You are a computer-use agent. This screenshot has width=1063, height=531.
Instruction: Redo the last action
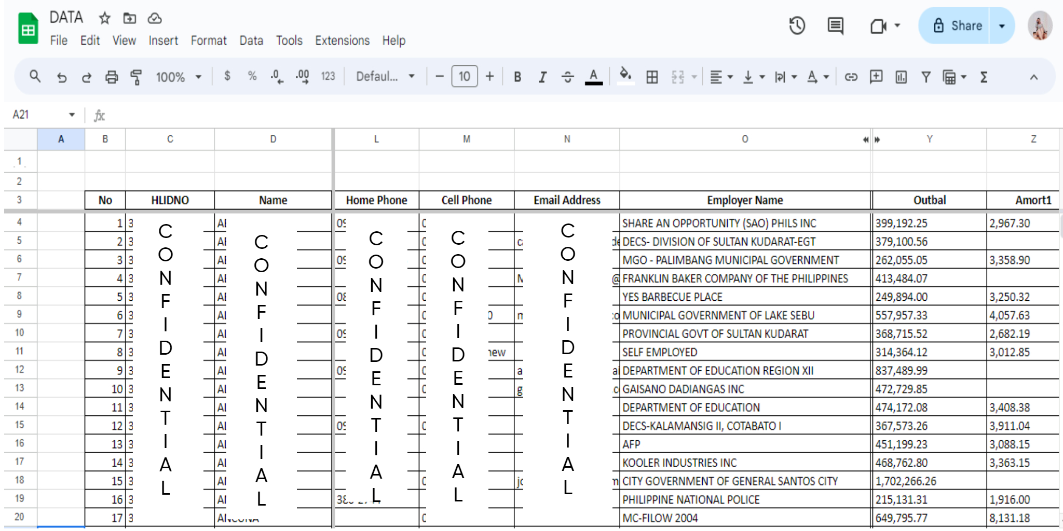pyautogui.click(x=87, y=77)
